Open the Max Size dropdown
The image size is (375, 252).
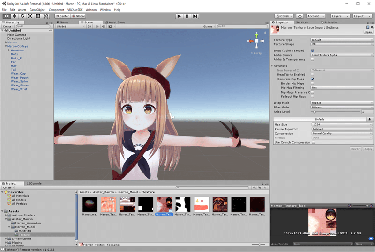(x=342, y=124)
